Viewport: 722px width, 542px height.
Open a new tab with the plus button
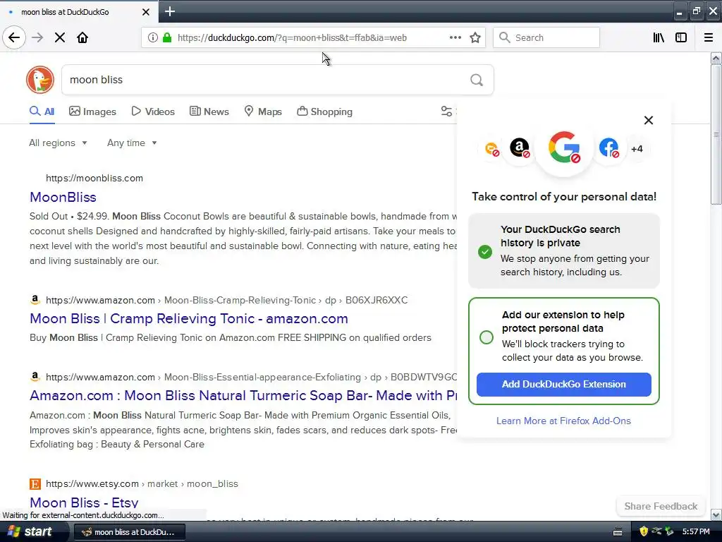click(170, 11)
